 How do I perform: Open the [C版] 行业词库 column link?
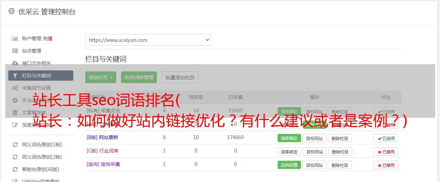coord(103,151)
